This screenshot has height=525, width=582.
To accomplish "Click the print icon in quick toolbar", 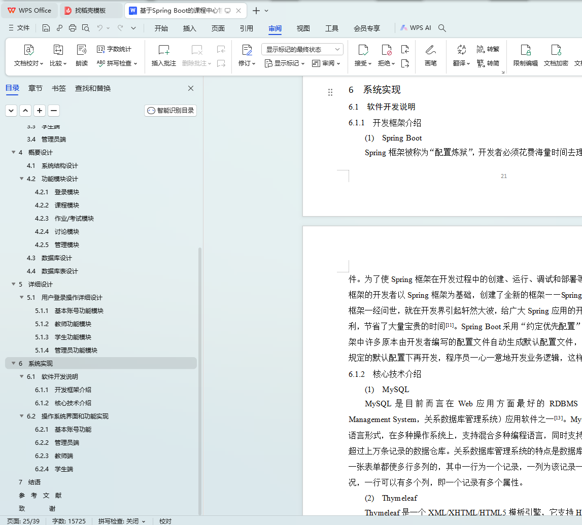I will pos(73,28).
